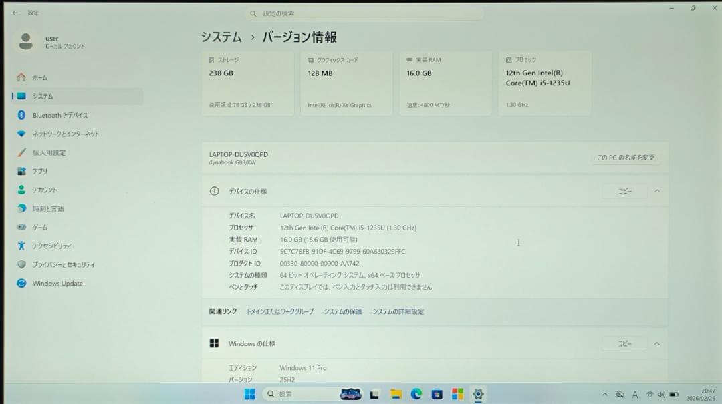This screenshot has width=722, height=404.
Task: Open Accounts settings
Action: (78, 190)
